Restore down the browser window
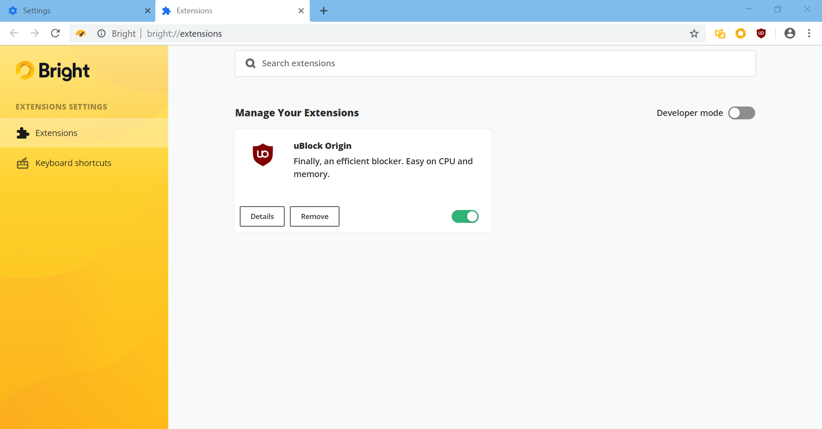Viewport: 822px width, 429px height. click(x=777, y=9)
